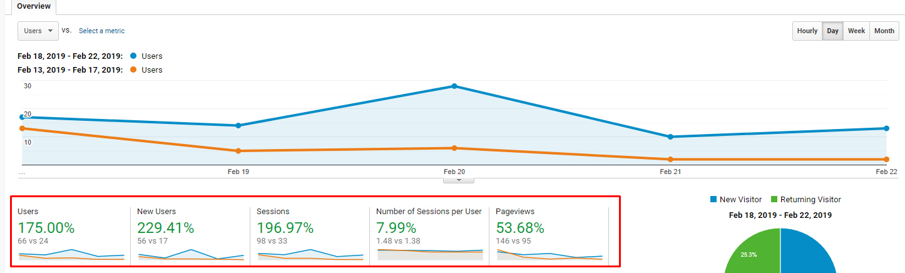Select the Day granularity button

point(832,31)
